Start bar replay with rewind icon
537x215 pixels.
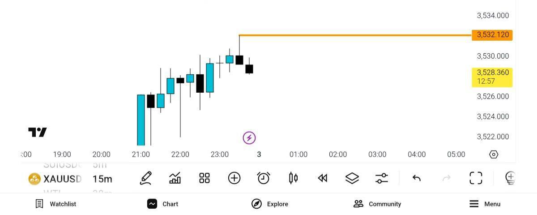(323, 178)
